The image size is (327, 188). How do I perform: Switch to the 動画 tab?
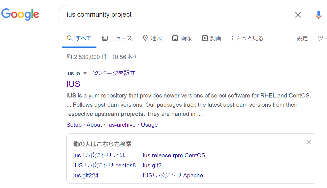pos(212,38)
